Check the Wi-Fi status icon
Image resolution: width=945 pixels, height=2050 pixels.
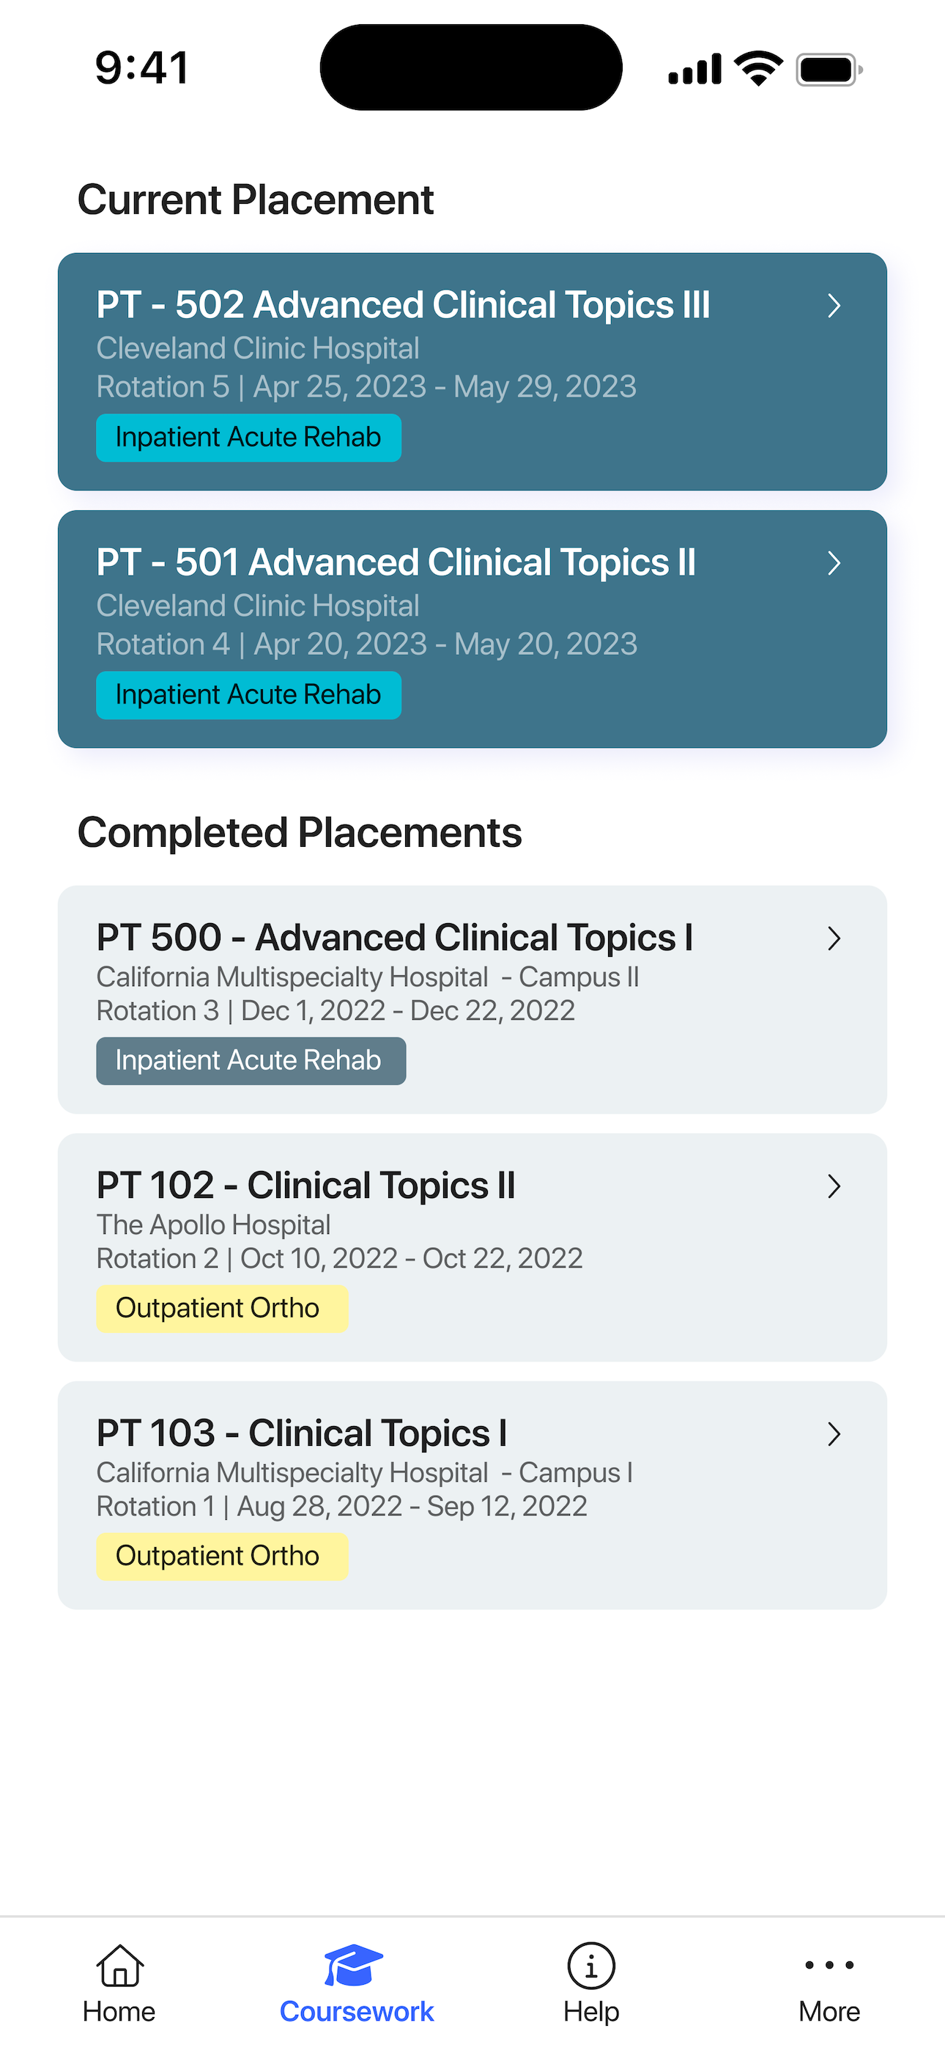click(759, 68)
